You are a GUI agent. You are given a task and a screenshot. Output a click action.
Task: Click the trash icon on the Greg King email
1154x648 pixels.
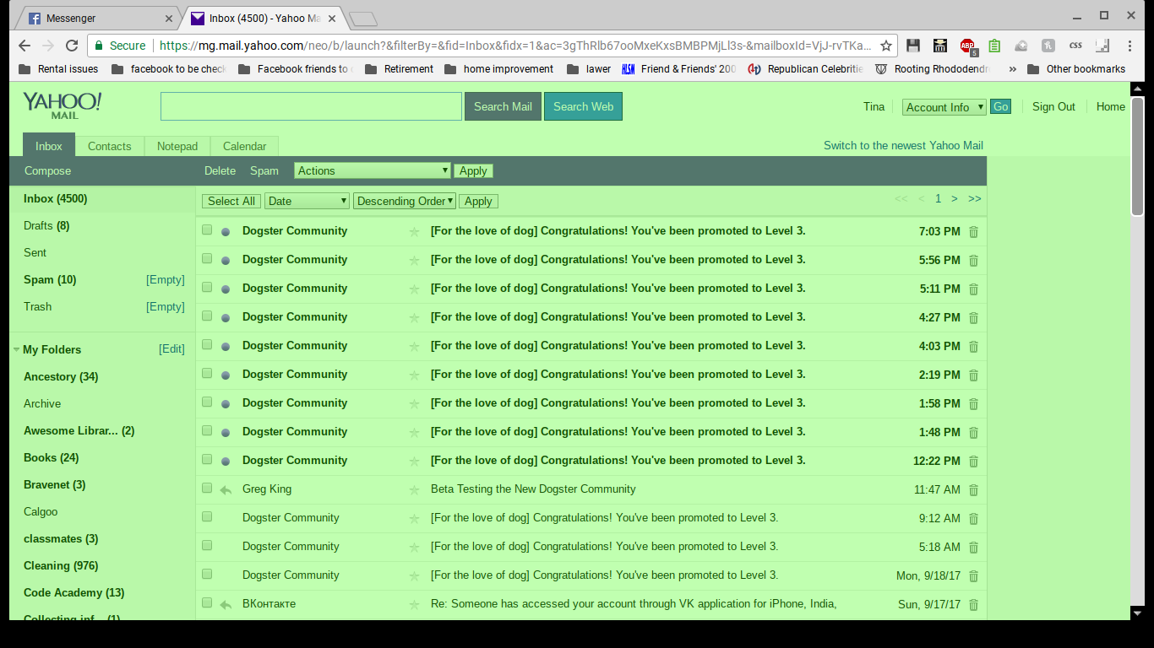[x=973, y=490]
